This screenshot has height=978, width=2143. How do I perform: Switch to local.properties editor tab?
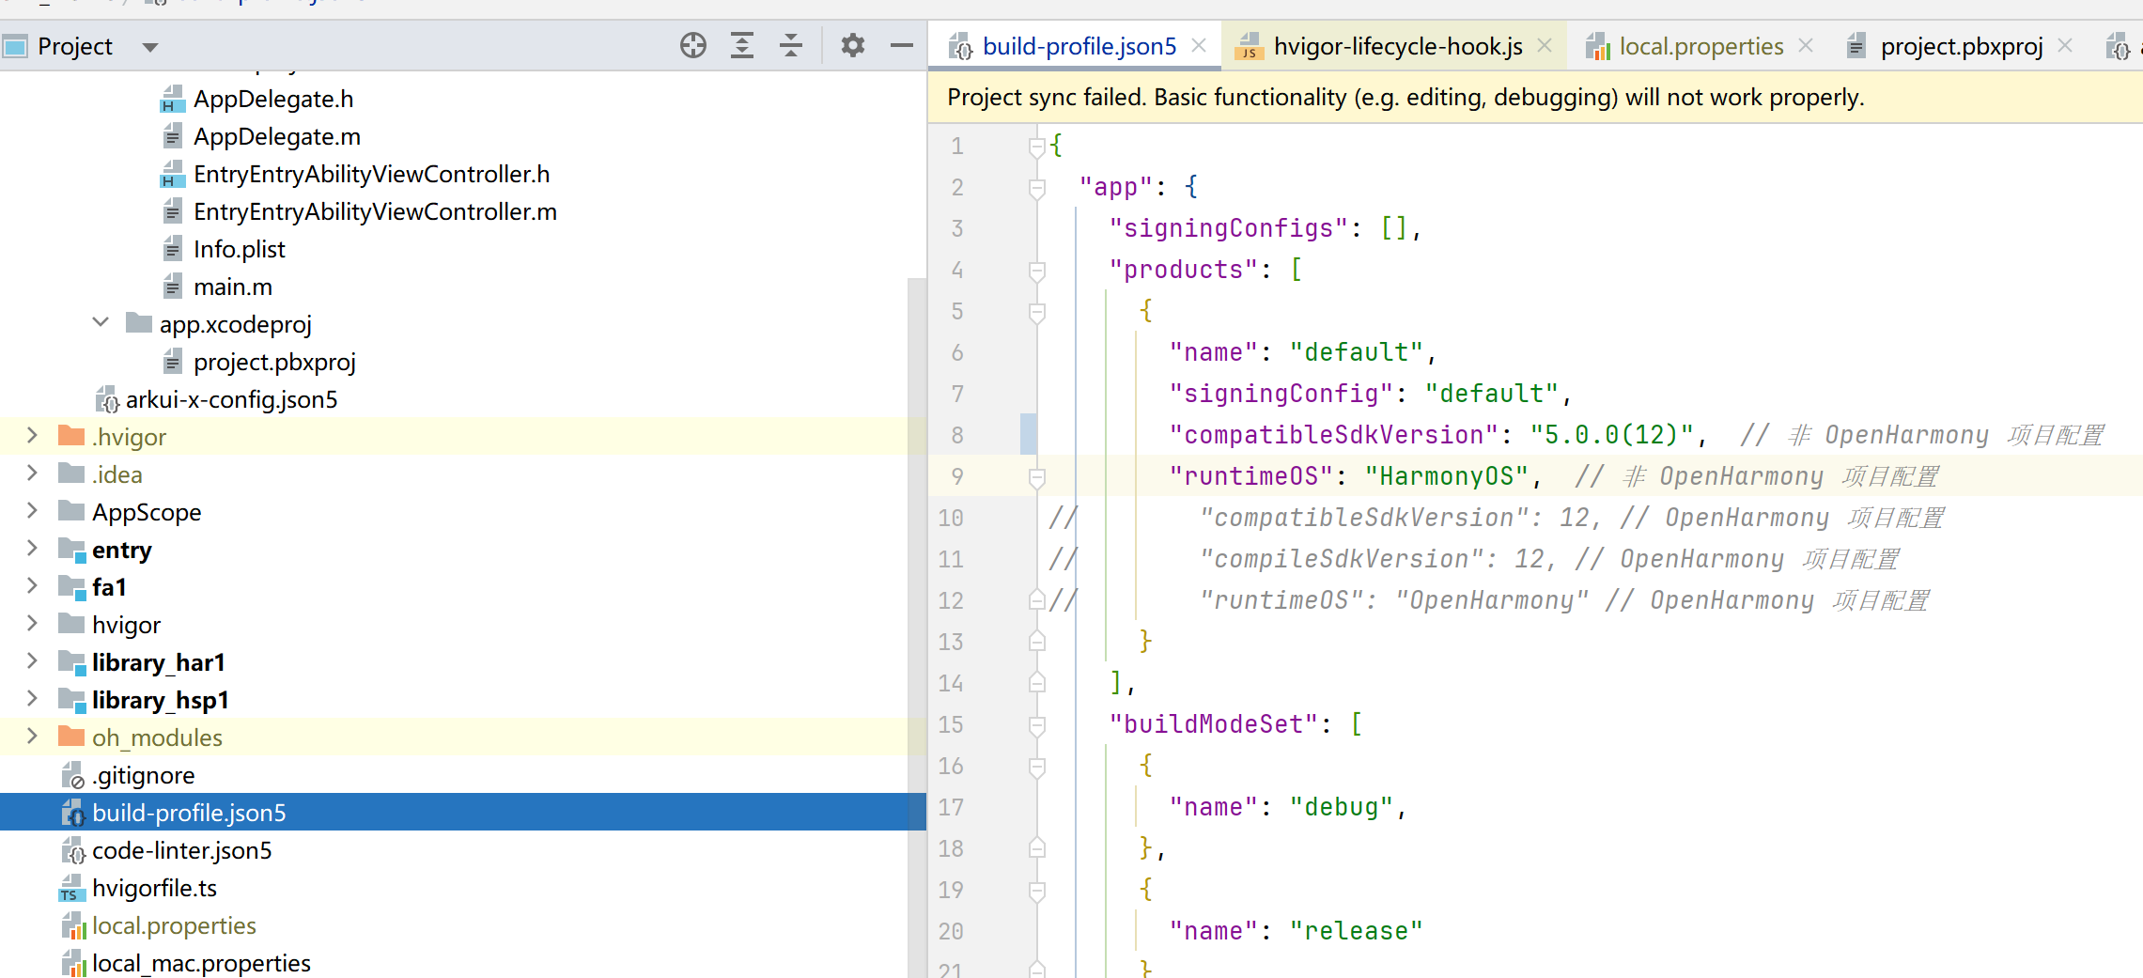1700,46
